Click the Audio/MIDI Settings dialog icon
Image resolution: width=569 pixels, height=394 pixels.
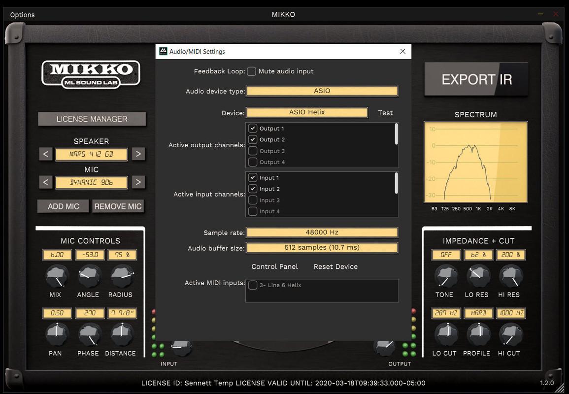pos(163,52)
